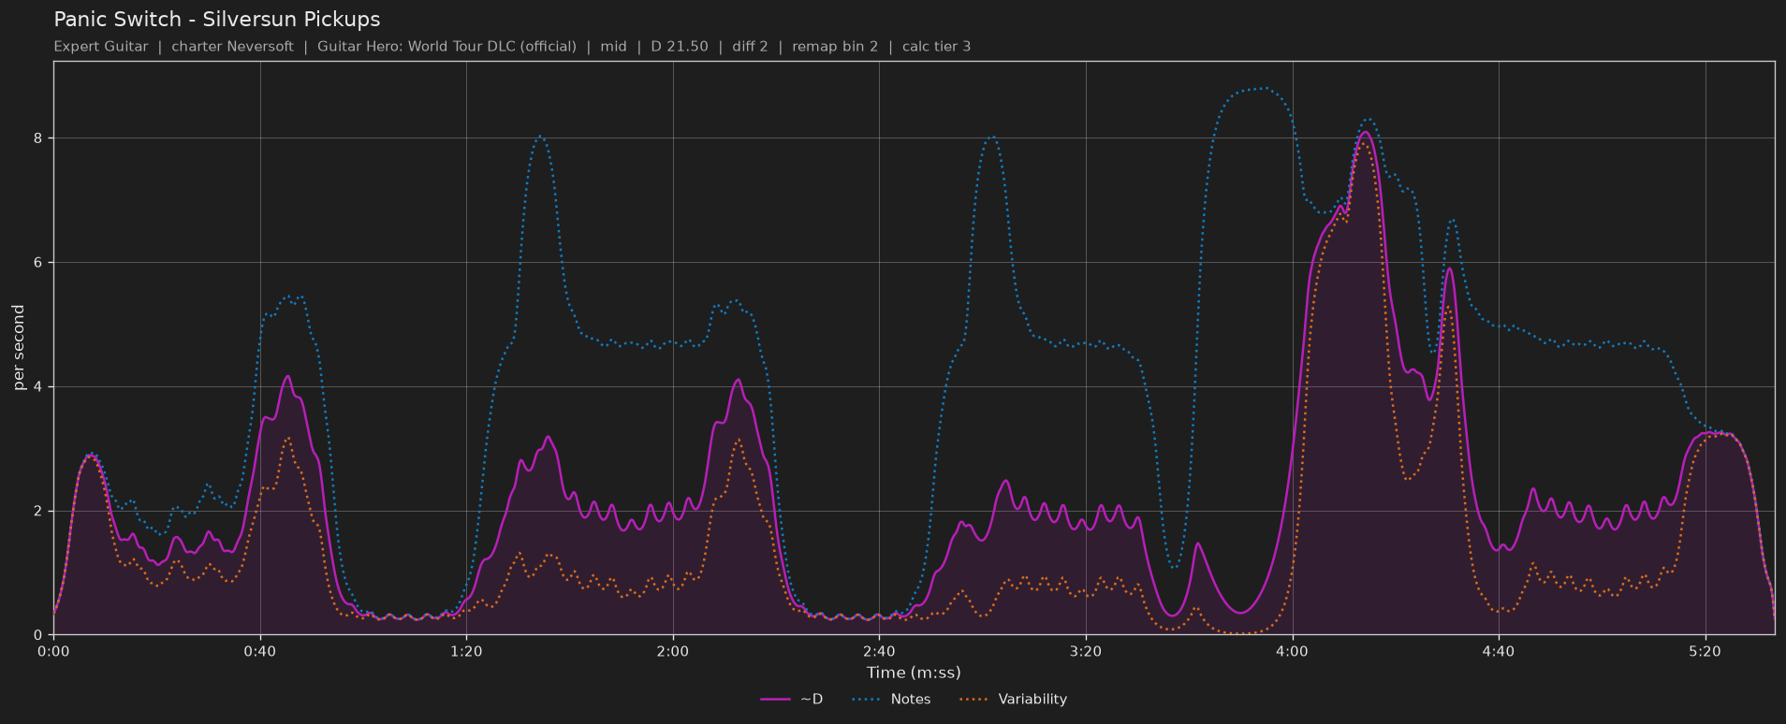Click the "diff 2" subtitle value
This screenshot has width=1786, height=724.
(750, 47)
